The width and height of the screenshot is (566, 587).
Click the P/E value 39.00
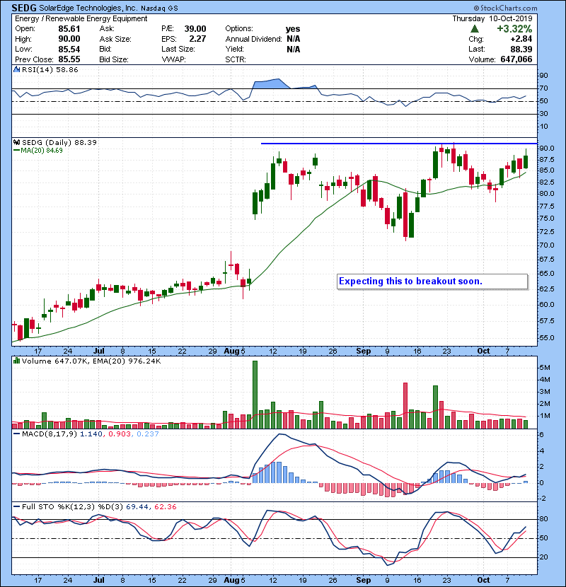click(x=195, y=29)
